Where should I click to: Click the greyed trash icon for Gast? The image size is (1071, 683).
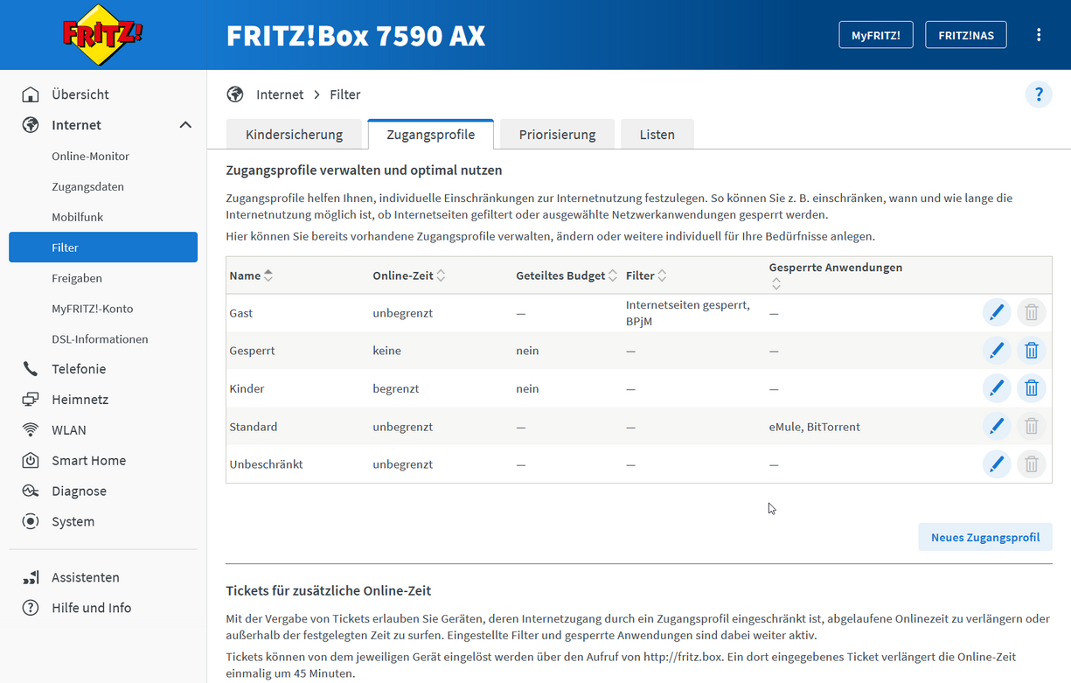1032,313
